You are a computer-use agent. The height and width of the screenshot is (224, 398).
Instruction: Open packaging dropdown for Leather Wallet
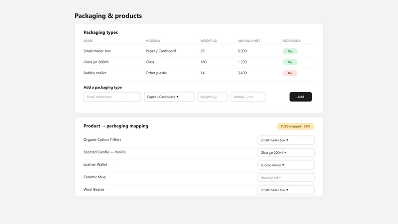click(286, 165)
